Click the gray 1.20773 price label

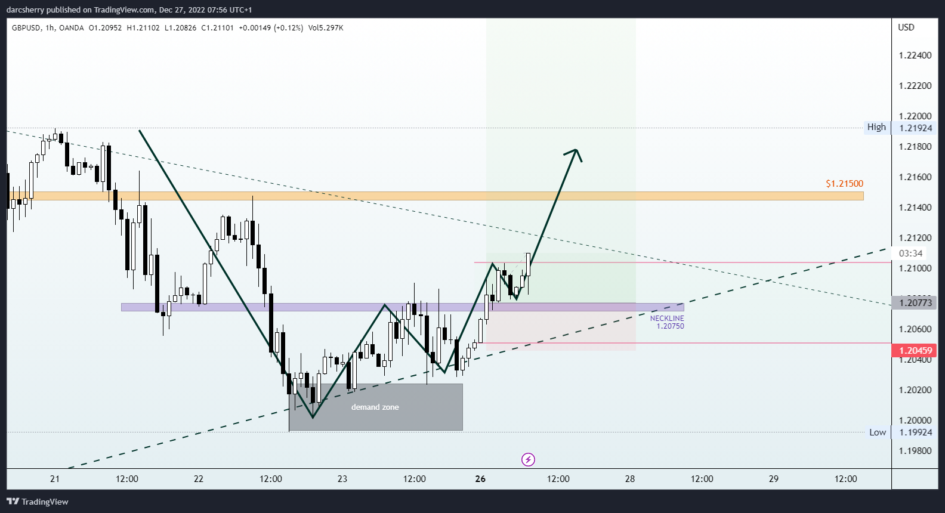point(915,303)
